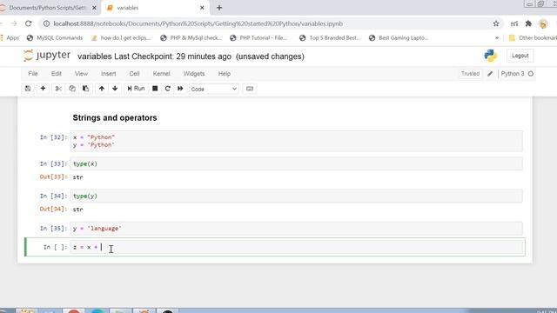Viewport: 557px width, 313px height.
Task: Interrupt the kernel with stop icon
Action: 155,89
